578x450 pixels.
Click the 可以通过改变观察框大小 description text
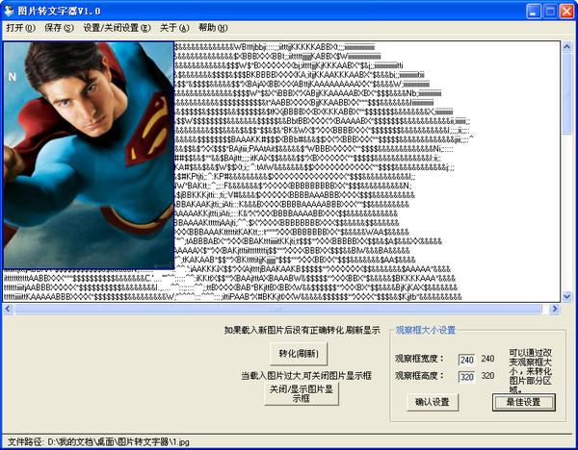531,371
